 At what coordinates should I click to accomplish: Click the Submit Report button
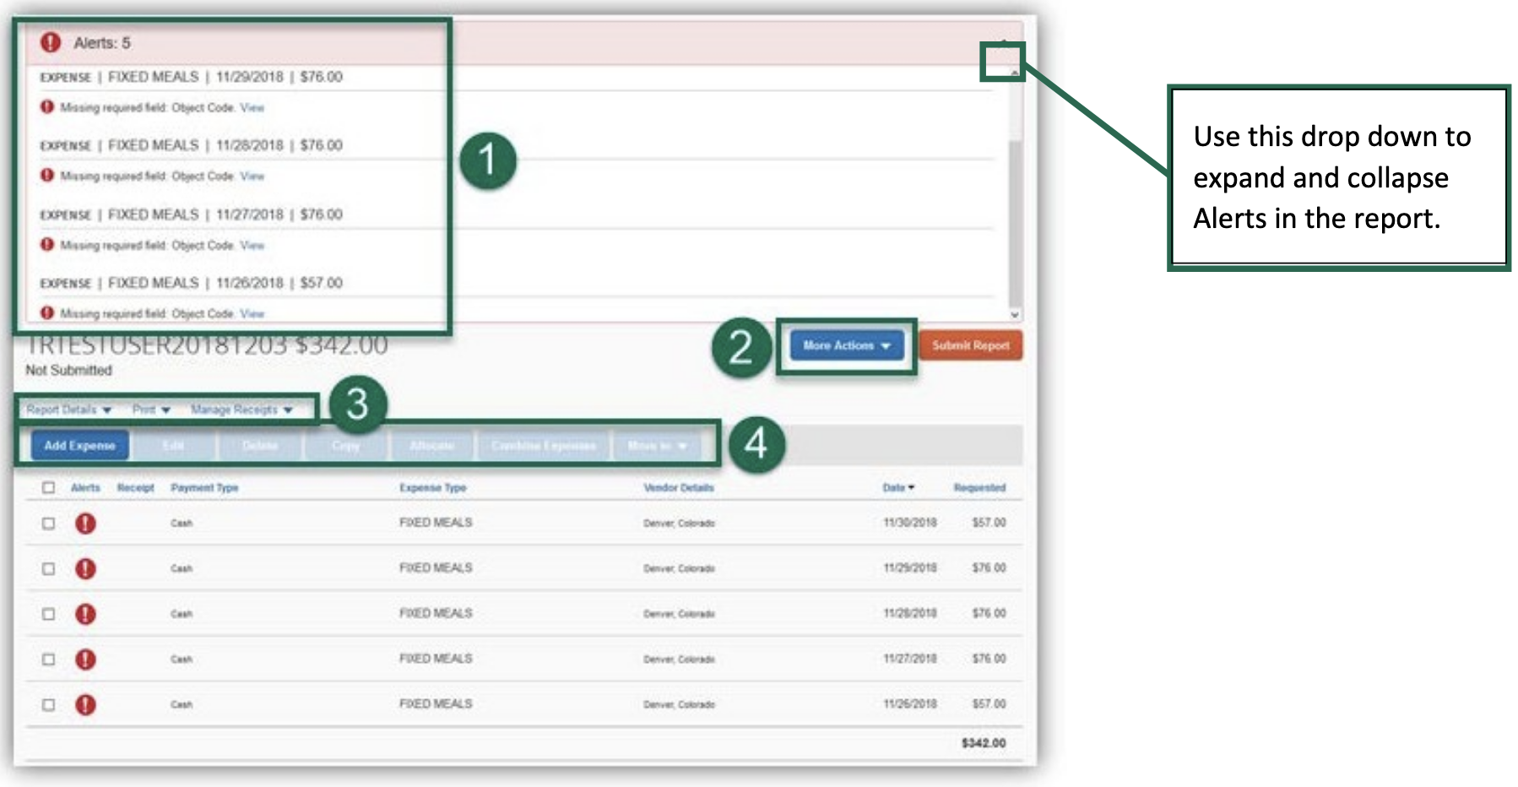coord(969,345)
